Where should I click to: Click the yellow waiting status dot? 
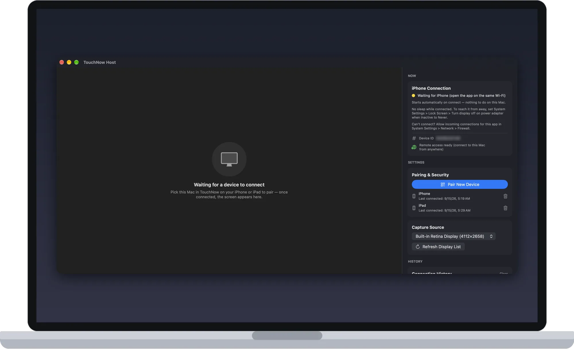pos(413,96)
